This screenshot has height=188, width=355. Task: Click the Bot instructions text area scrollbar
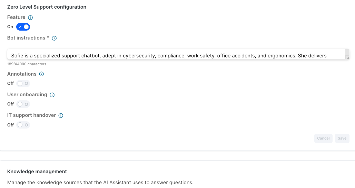coord(347,53)
